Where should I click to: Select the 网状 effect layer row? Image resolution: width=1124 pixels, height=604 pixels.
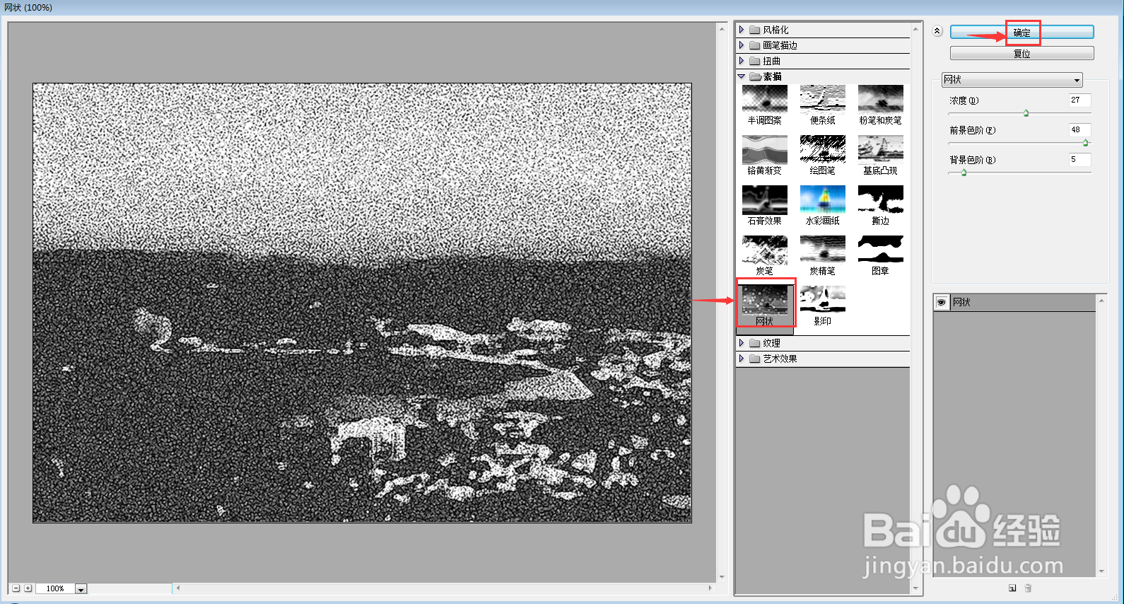pos(1014,303)
